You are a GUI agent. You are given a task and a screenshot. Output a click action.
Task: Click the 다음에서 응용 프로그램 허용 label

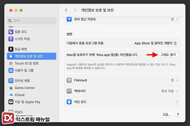[x=85, y=43]
